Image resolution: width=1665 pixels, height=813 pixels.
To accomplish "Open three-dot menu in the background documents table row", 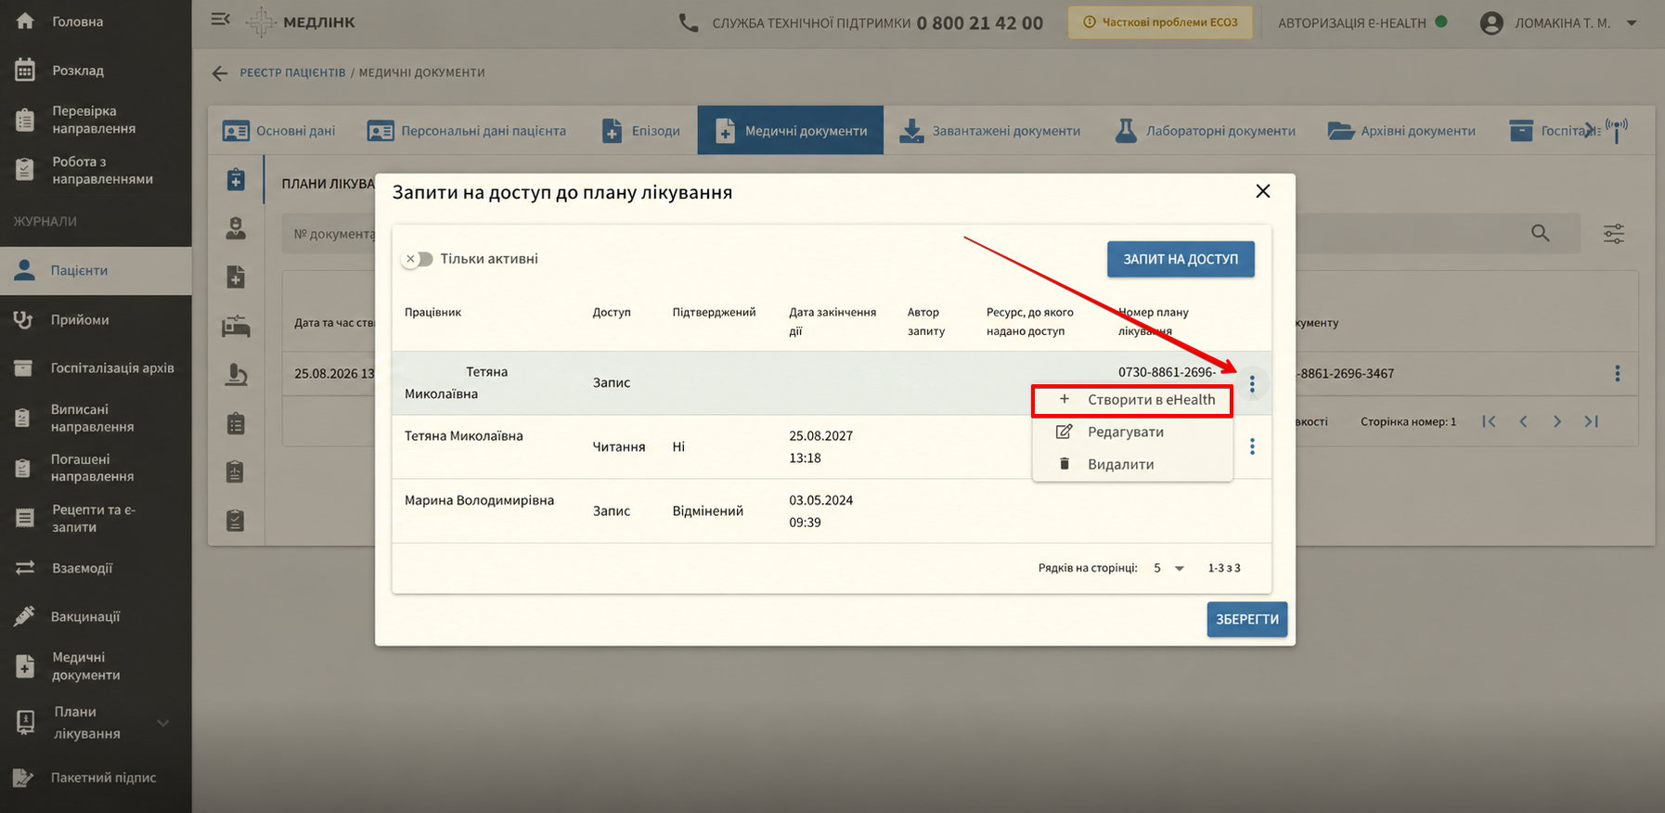I will click(1617, 373).
